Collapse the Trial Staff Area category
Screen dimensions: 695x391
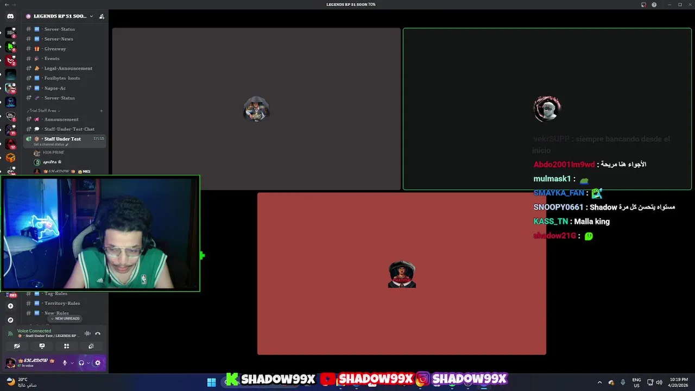[x=43, y=111]
